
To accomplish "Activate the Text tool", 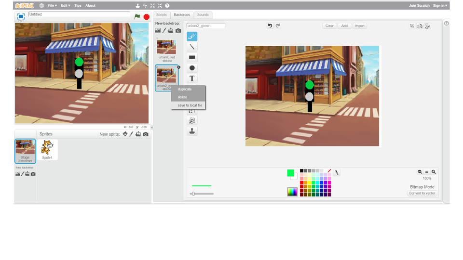I will (x=192, y=78).
